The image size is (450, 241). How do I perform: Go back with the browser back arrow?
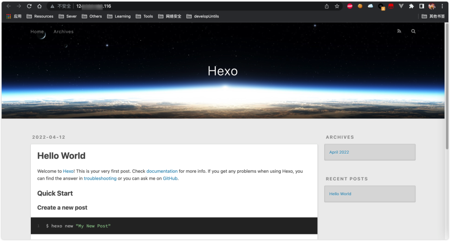[x=9, y=6]
